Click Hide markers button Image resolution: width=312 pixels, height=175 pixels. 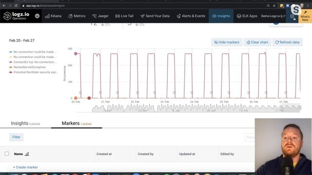click(x=227, y=42)
